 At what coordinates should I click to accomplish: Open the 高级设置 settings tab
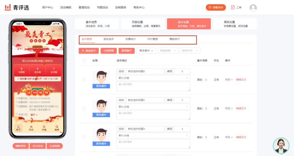235,24
